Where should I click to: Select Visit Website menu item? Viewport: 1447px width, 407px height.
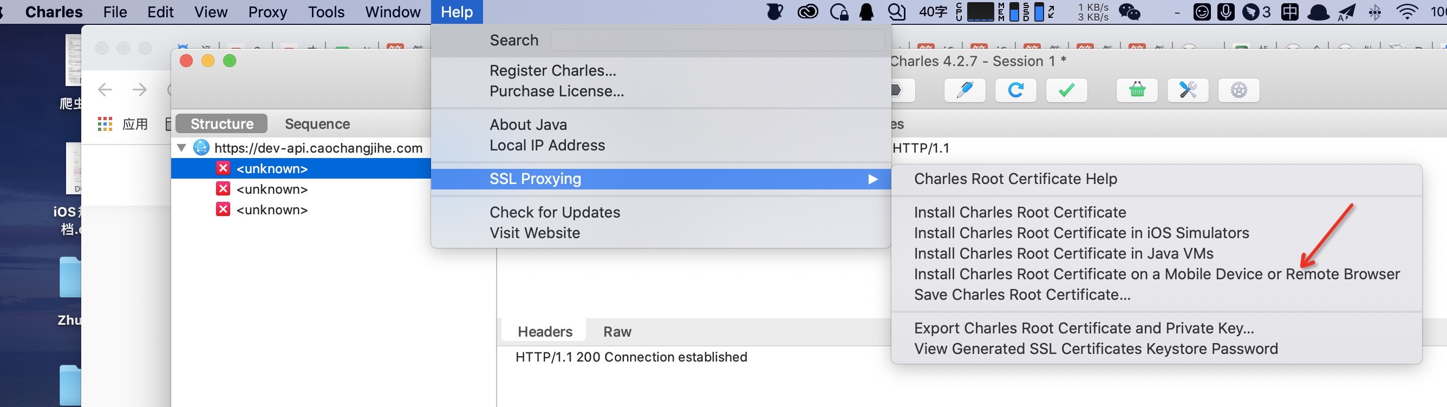click(661, 232)
